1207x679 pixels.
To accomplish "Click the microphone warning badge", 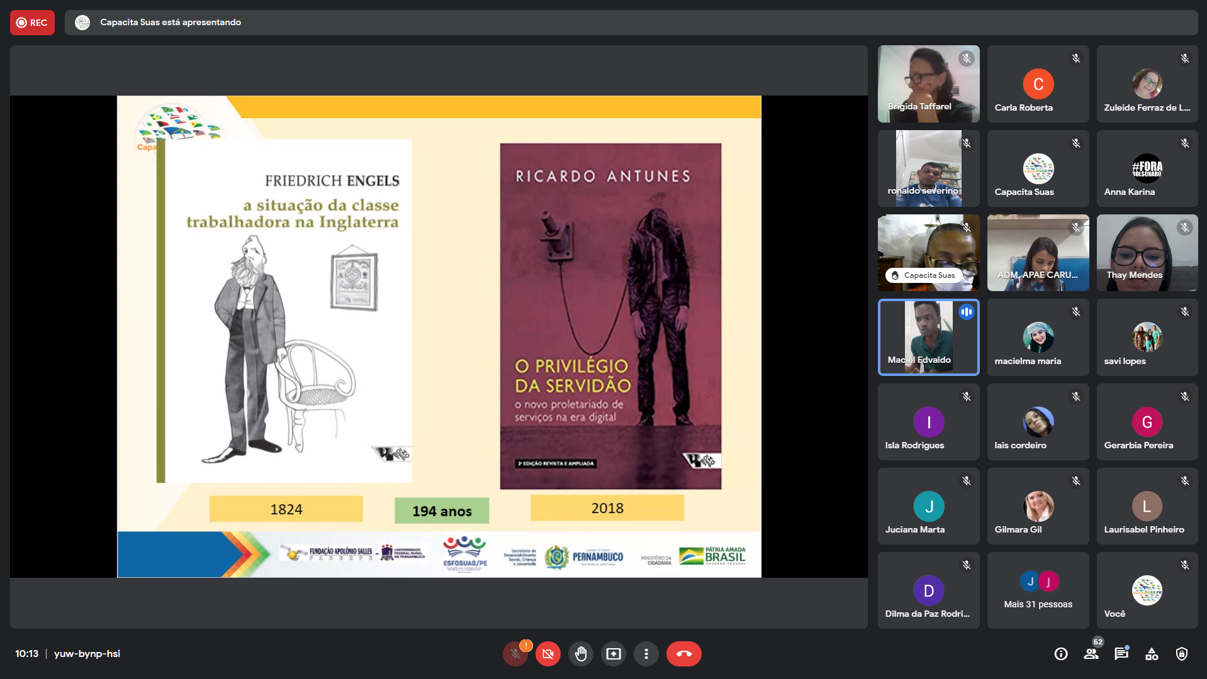I will 526,645.
